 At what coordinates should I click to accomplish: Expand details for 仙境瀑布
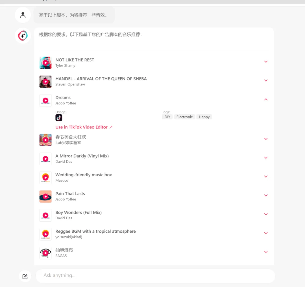tap(266, 252)
